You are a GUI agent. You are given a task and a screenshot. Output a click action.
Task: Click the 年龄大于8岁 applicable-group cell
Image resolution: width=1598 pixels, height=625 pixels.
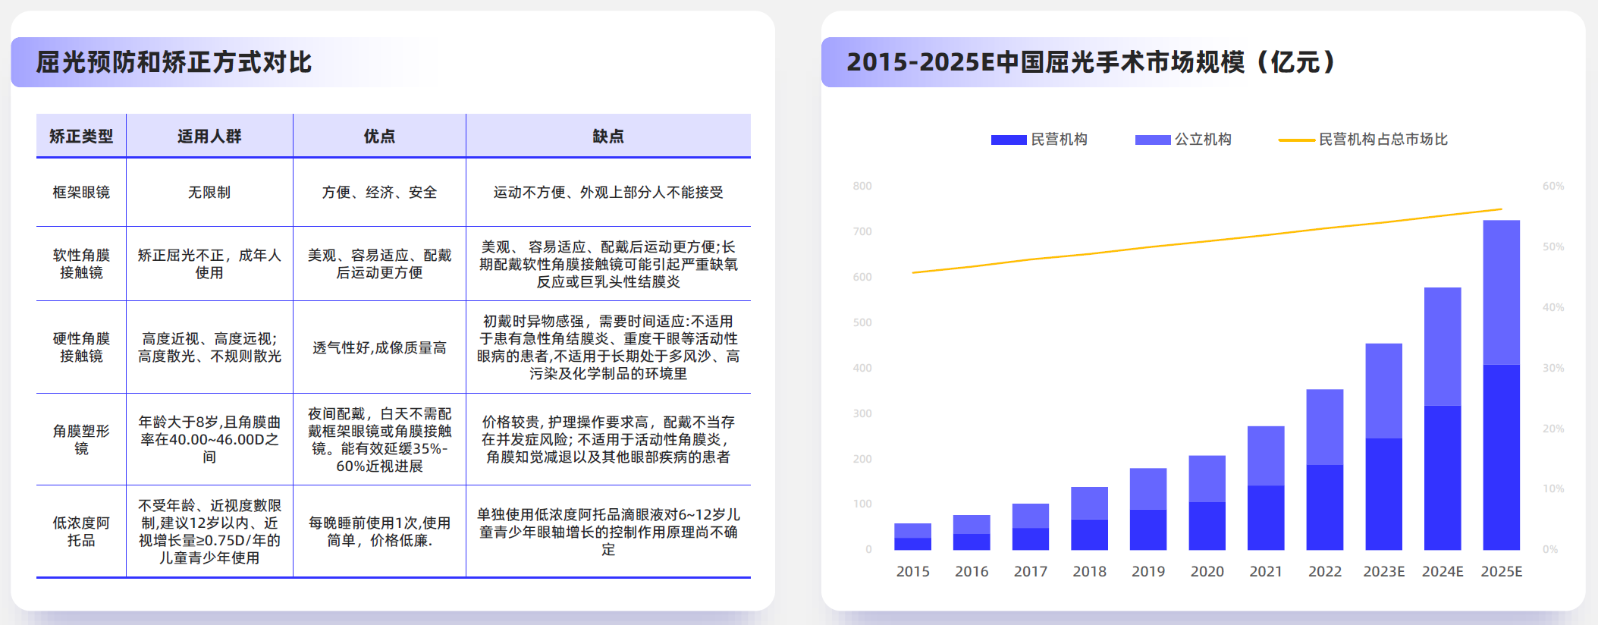[x=209, y=440]
